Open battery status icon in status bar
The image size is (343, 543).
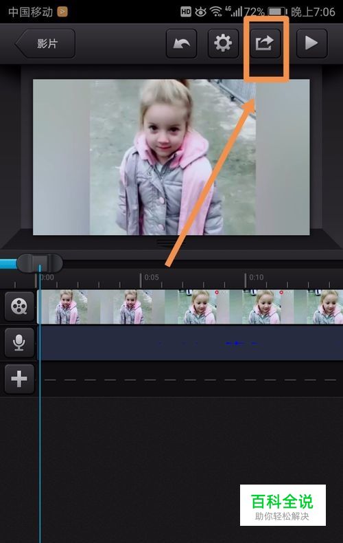click(278, 12)
